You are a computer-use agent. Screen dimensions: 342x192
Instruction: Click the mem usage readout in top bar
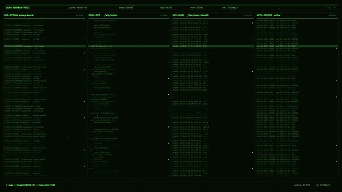[196, 7]
